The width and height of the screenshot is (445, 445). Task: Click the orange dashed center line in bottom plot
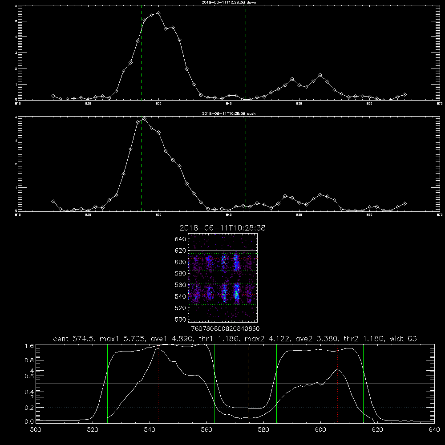click(x=248, y=383)
